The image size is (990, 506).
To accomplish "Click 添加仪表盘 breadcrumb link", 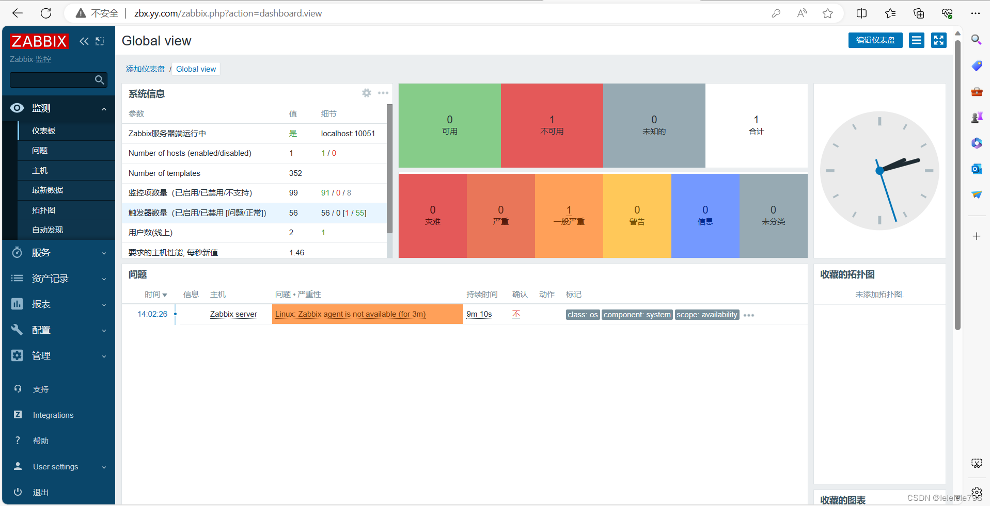I will (145, 69).
